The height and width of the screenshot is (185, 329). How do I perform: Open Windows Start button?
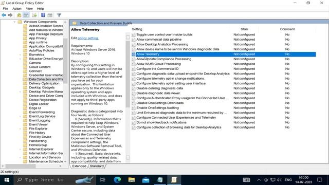pos(7,180)
